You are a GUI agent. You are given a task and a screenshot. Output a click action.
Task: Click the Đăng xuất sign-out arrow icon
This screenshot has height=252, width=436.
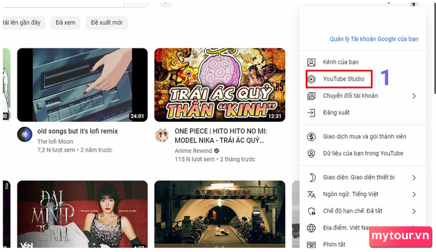(311, 113)
